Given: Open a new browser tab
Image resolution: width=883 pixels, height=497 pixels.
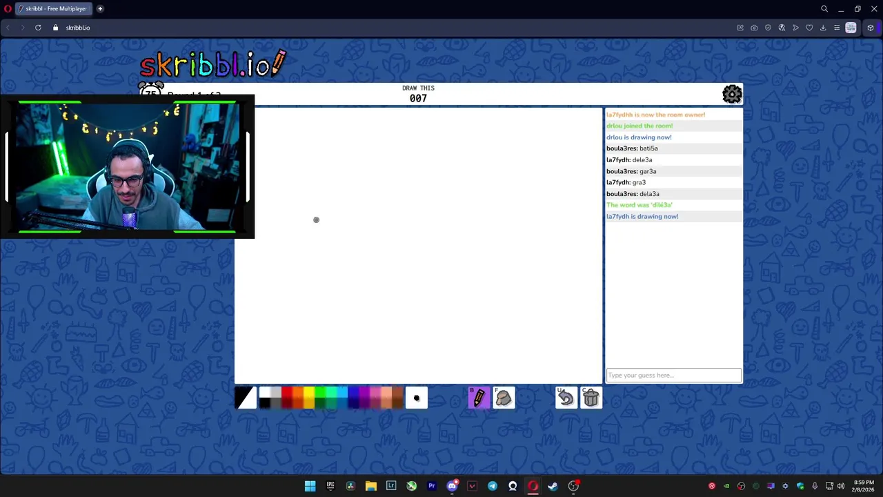Looking at the screenshot, I should (100, 9).
